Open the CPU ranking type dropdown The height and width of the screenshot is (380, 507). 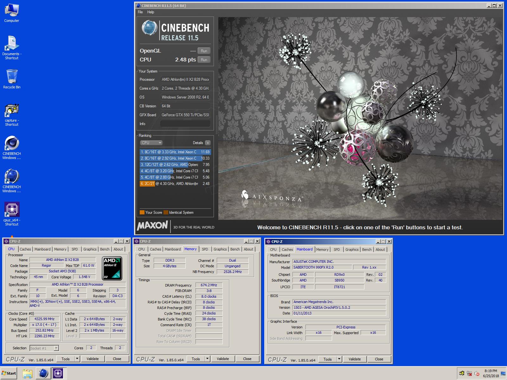(151, 143)
